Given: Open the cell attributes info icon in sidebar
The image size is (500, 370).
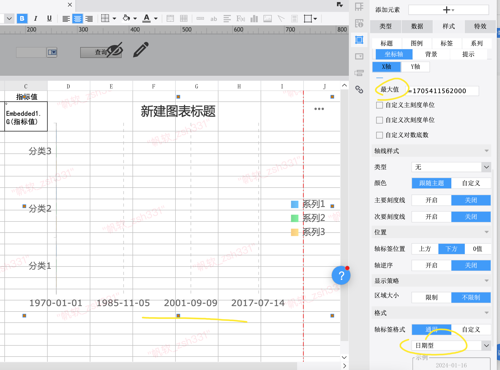Looking at the screenshot, I should (359, 23).
